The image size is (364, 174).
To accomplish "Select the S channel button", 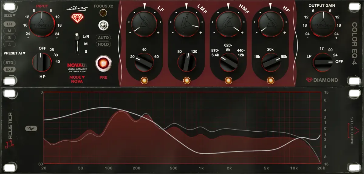I will tap(9, 38).
